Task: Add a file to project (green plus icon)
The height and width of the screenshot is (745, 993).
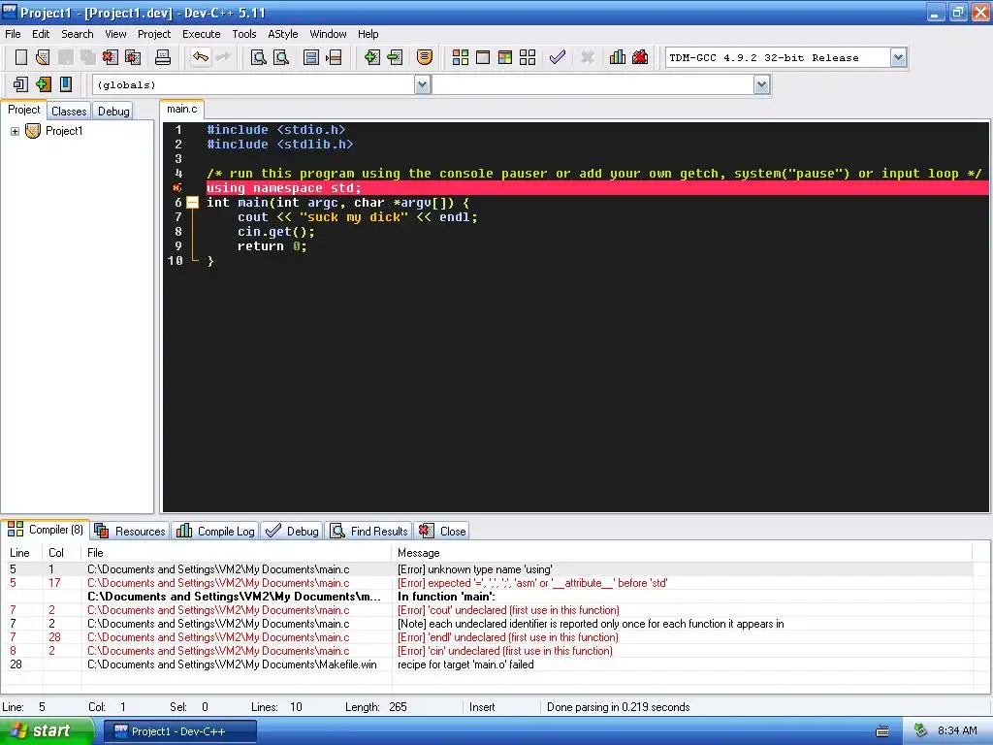Action: pyautogui.click(x=371, y=57)
